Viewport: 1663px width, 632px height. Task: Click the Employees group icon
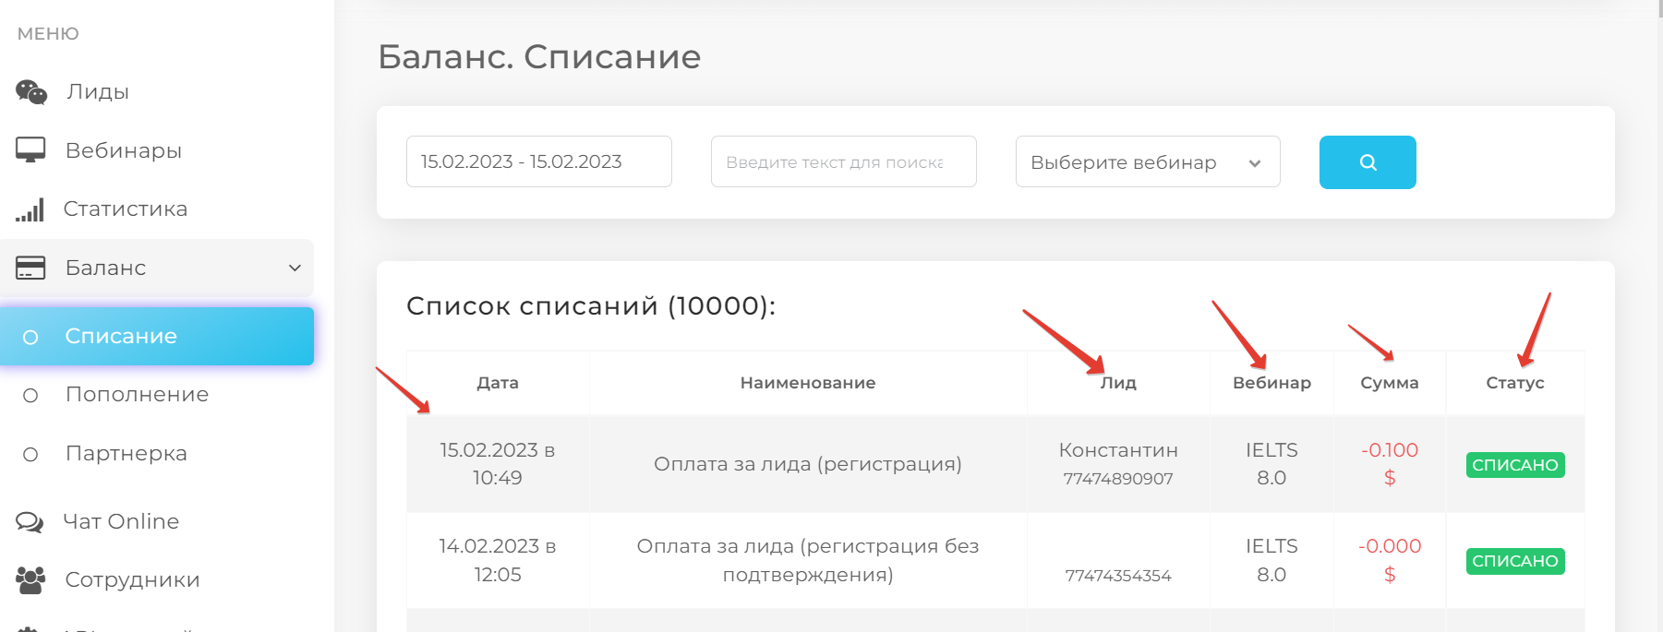click(30, 580)
